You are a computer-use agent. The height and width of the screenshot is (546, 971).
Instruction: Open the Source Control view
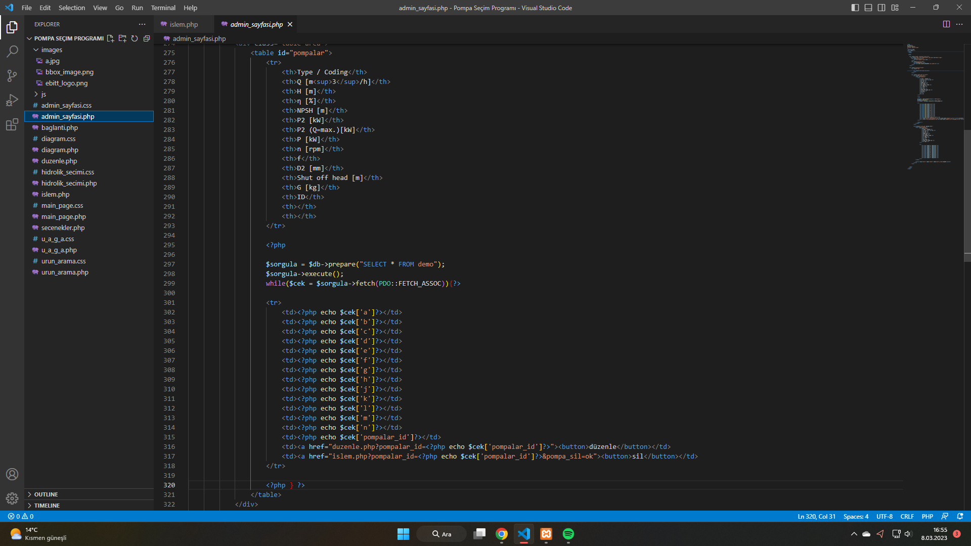point(12,76)
